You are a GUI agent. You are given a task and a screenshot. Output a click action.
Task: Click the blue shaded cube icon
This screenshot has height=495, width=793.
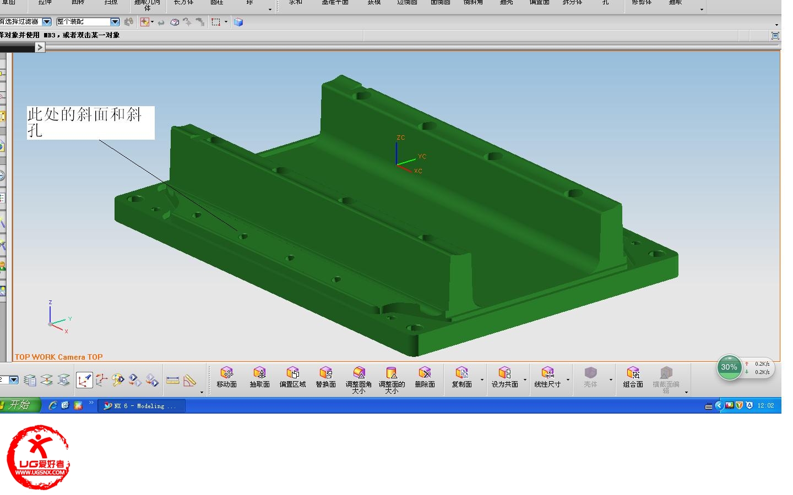[238, 22]
